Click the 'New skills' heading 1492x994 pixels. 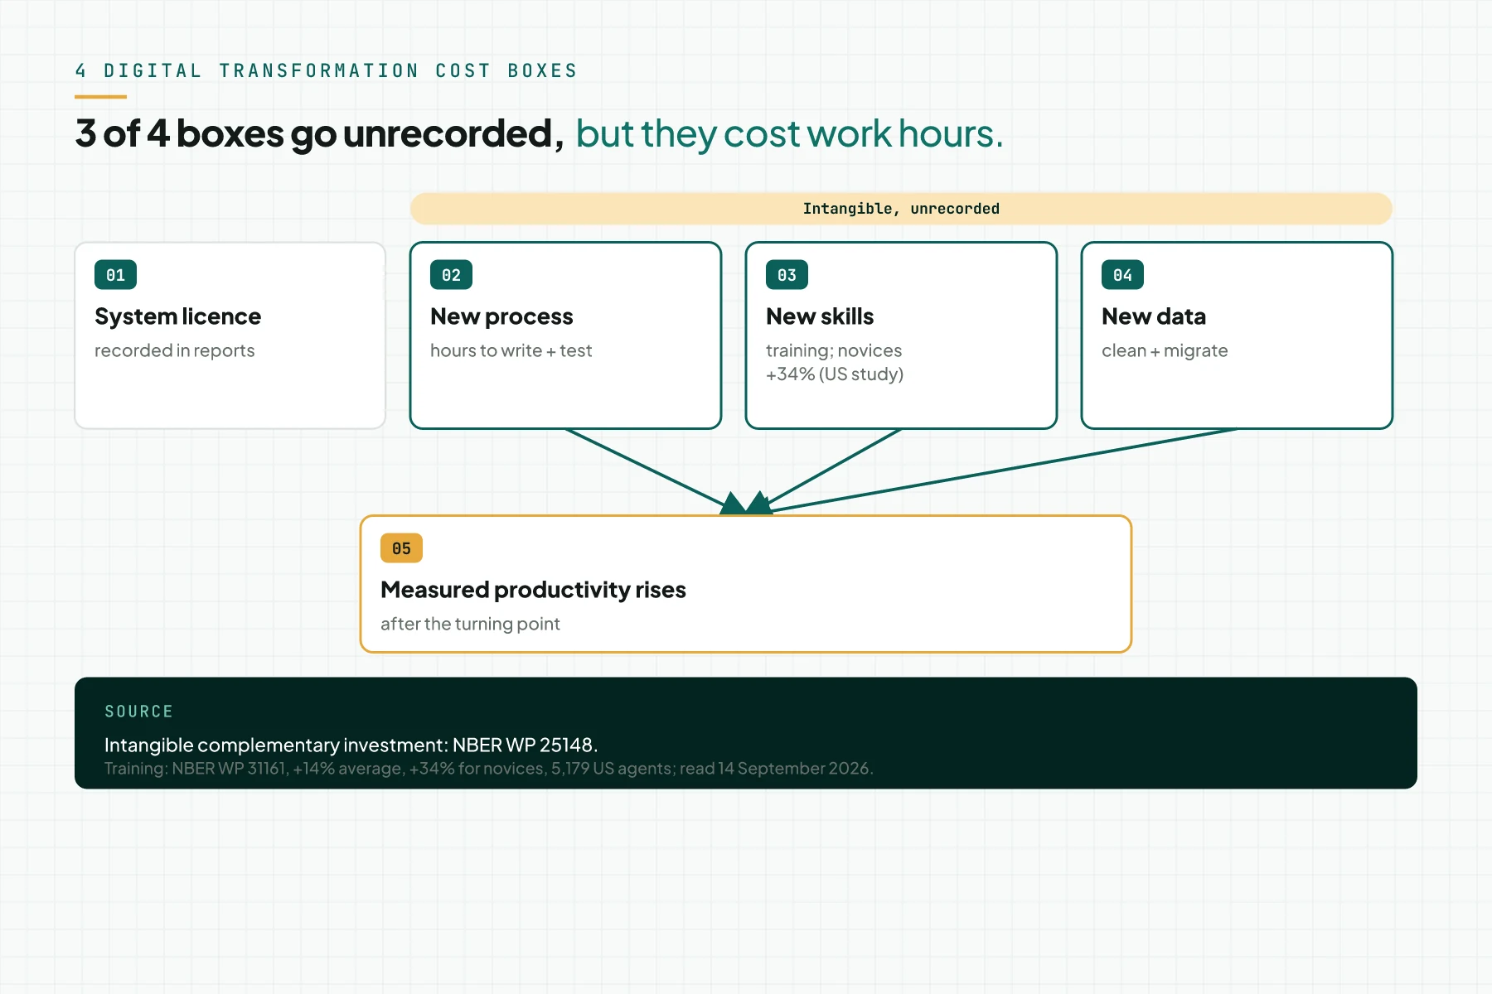click(x=820, y=316)
